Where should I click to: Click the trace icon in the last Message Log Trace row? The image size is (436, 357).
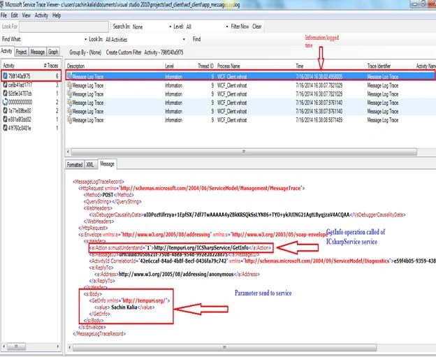[69, 120]
